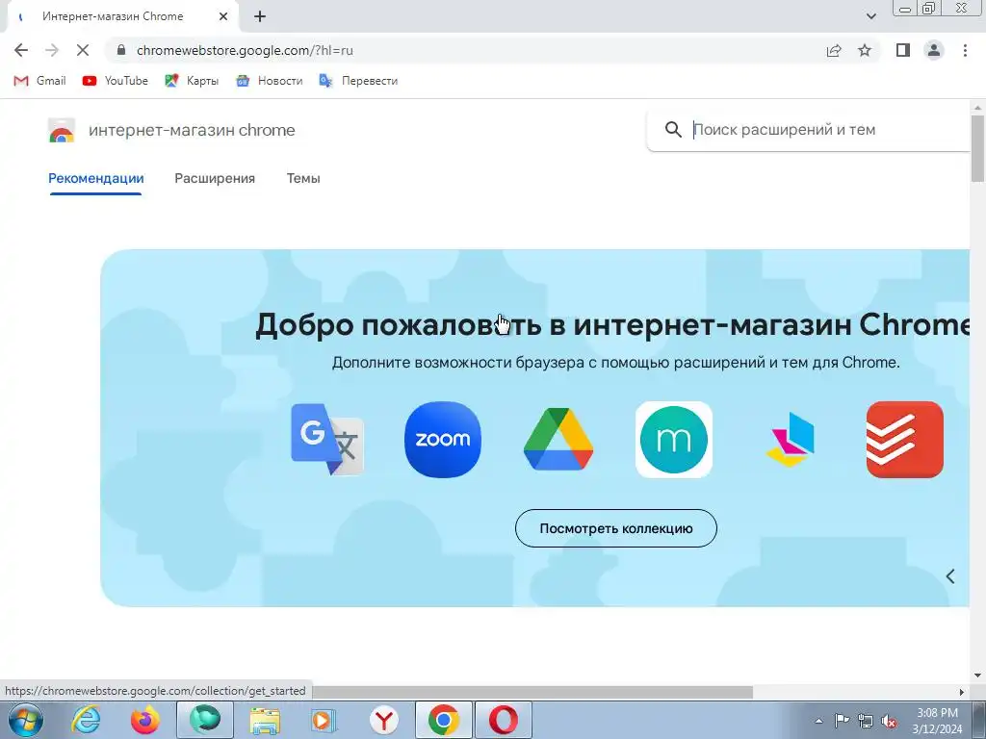Click the colorful layered shapes extension icon
The width and height of the screenshot is (986, 739).
[x=790, y=439]
